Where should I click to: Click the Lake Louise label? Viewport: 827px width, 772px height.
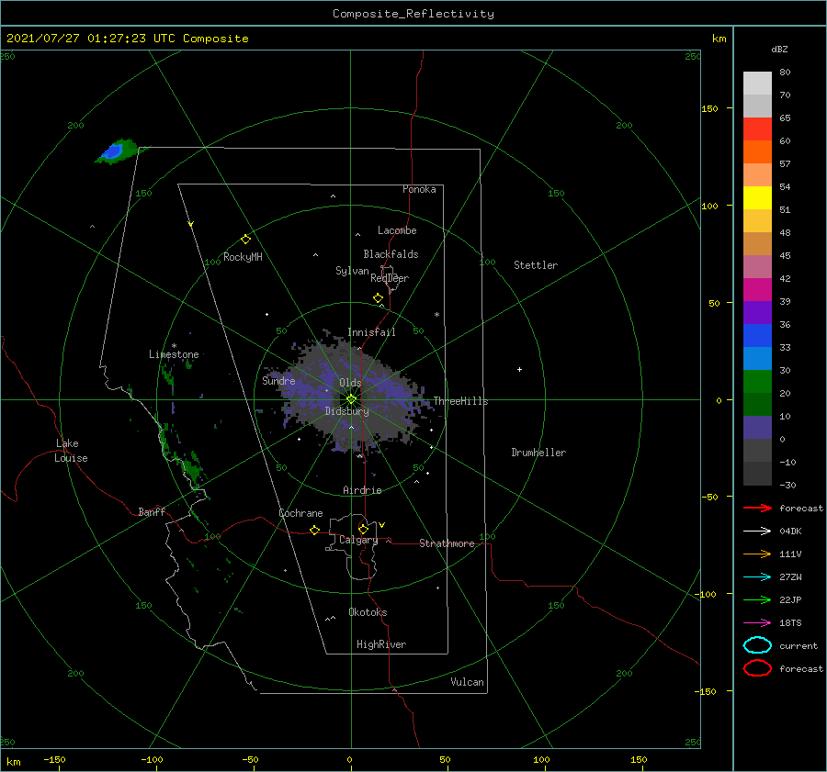click(x=71, y=451)
